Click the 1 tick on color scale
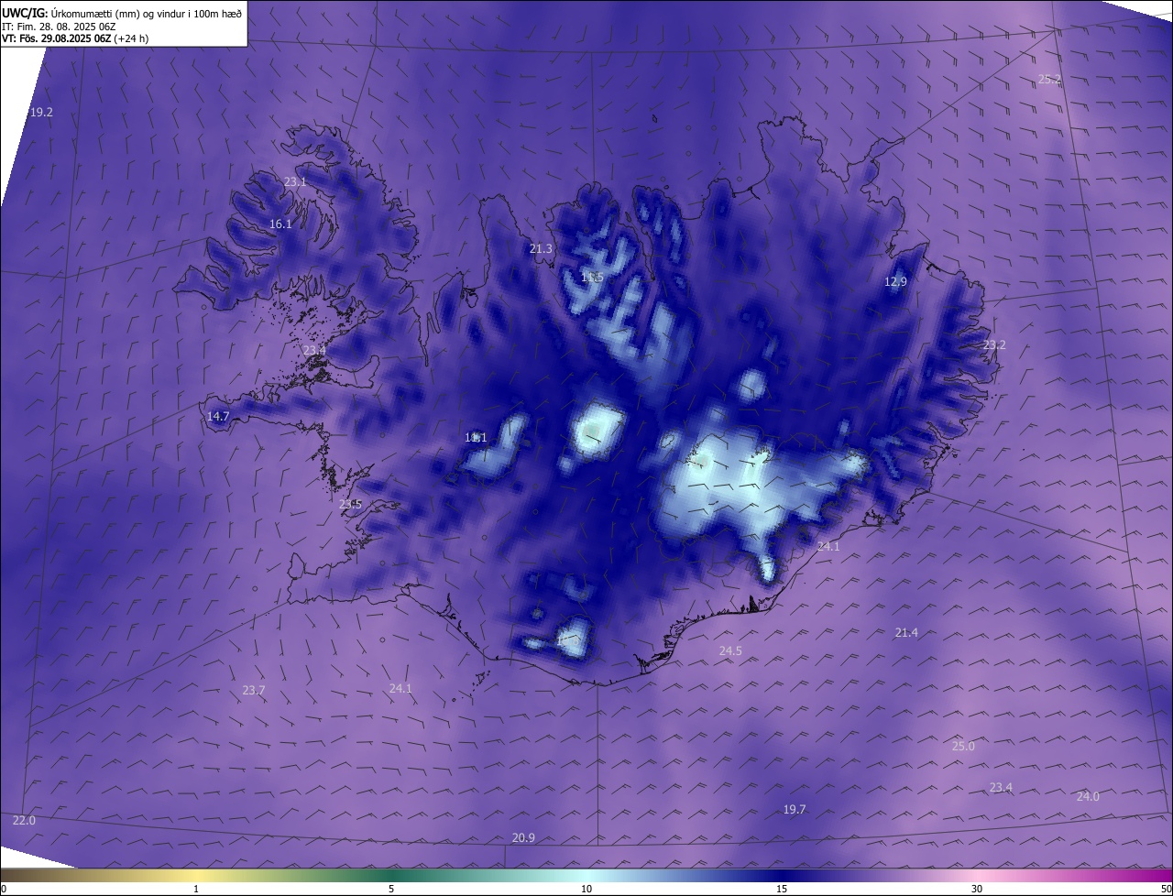Viewport: 1173px width, 896px height. coord(196,889)
